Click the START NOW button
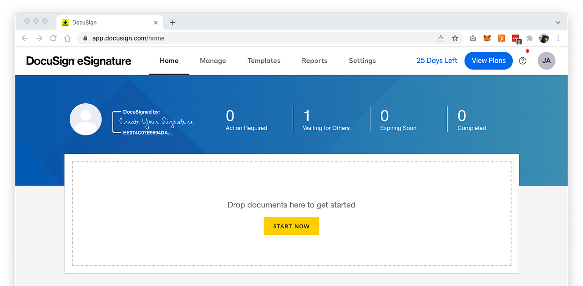583x286 pixels. click(291, 226)
